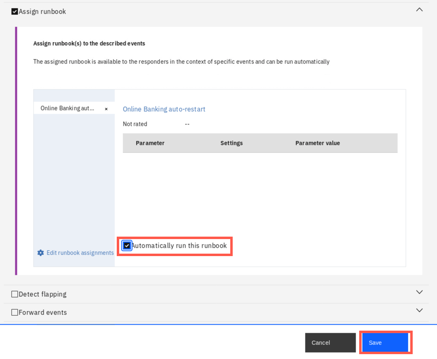Click the Parameter value column header
This screenshot has height=359, width=437.
[x=317, y=143]
